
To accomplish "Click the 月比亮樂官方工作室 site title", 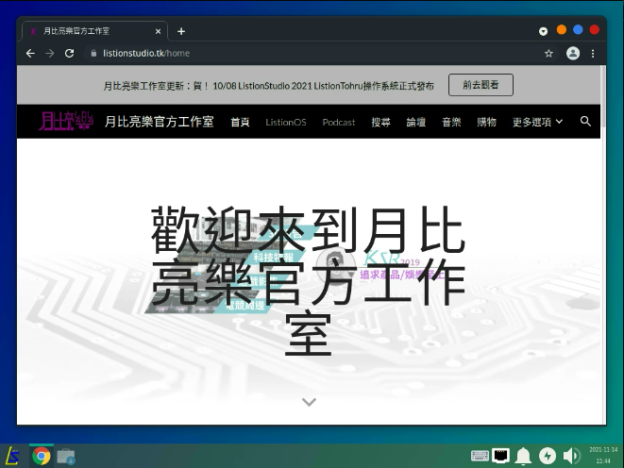I will pos(160,122).
